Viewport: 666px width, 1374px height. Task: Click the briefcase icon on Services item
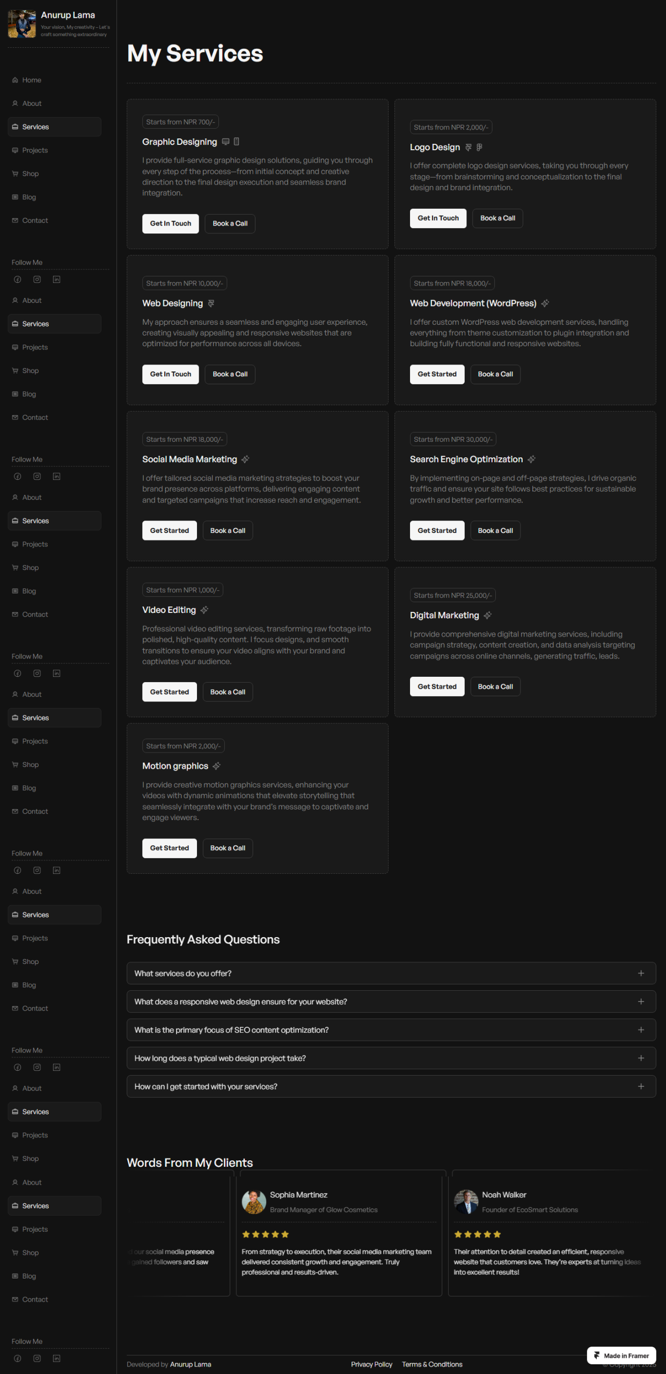click(x=15, y=127)
